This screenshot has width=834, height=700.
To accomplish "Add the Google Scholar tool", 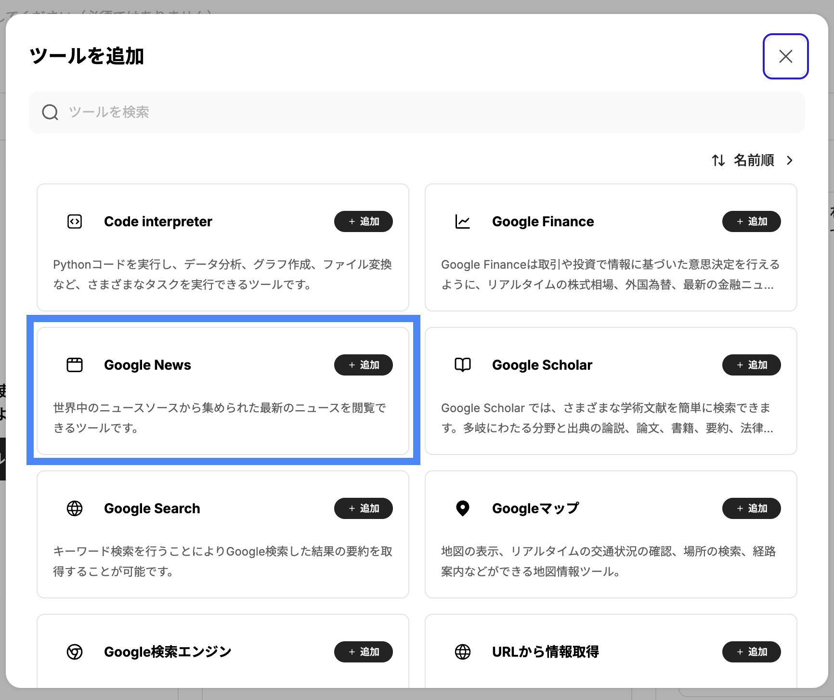I will 751,365.
